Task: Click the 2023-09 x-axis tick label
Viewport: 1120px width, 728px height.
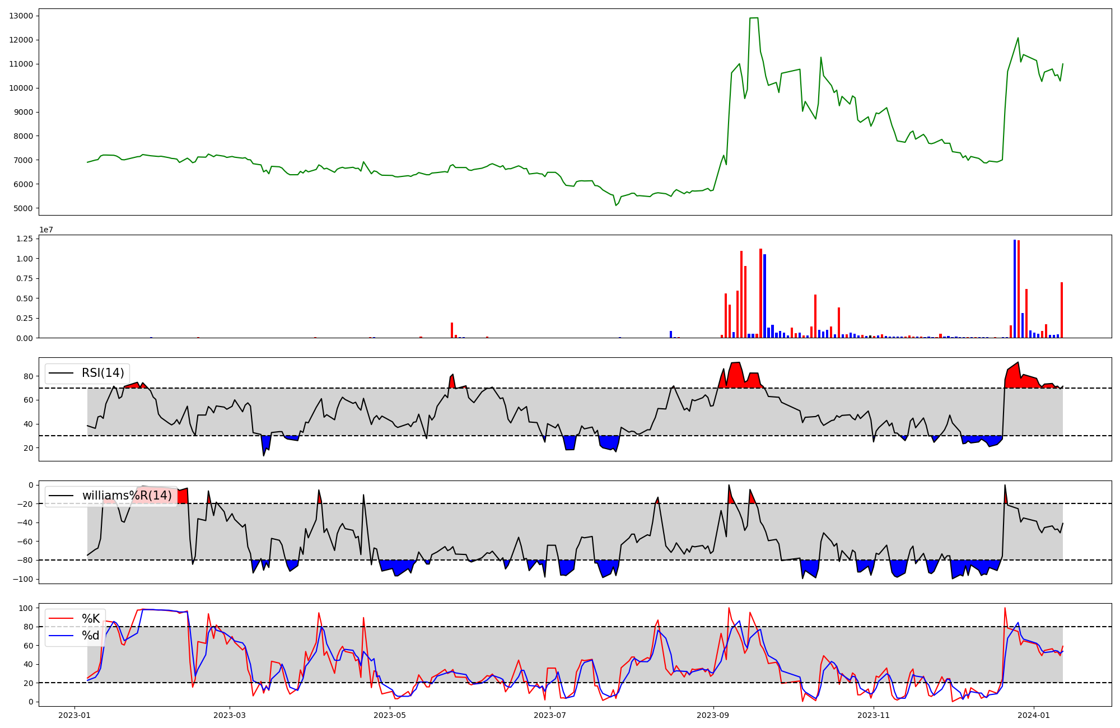Action: 713,715
